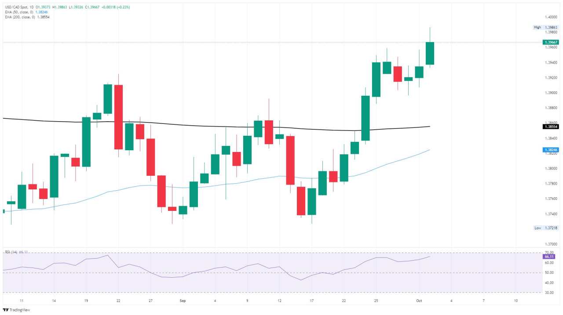The image size is (563, 315).
Task: Click the 1.37000 price axis level
Action: coord(551,244)
